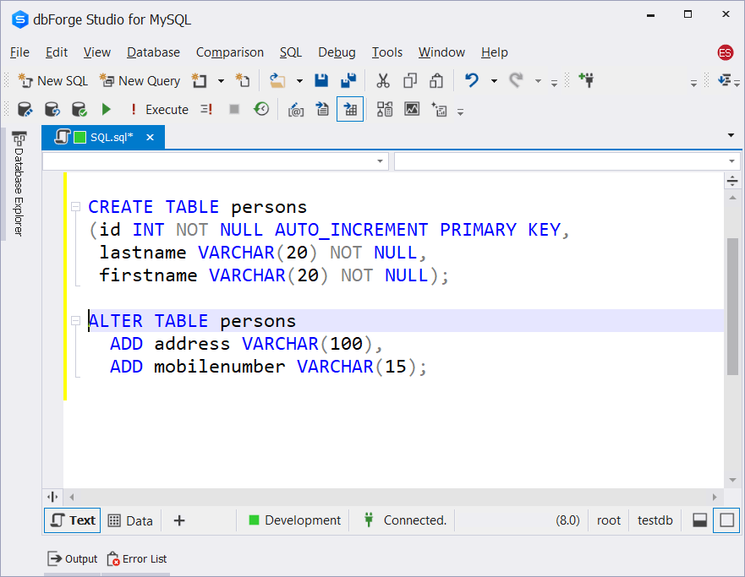
Task: Click the plus add view button
Action: [179, 520]
